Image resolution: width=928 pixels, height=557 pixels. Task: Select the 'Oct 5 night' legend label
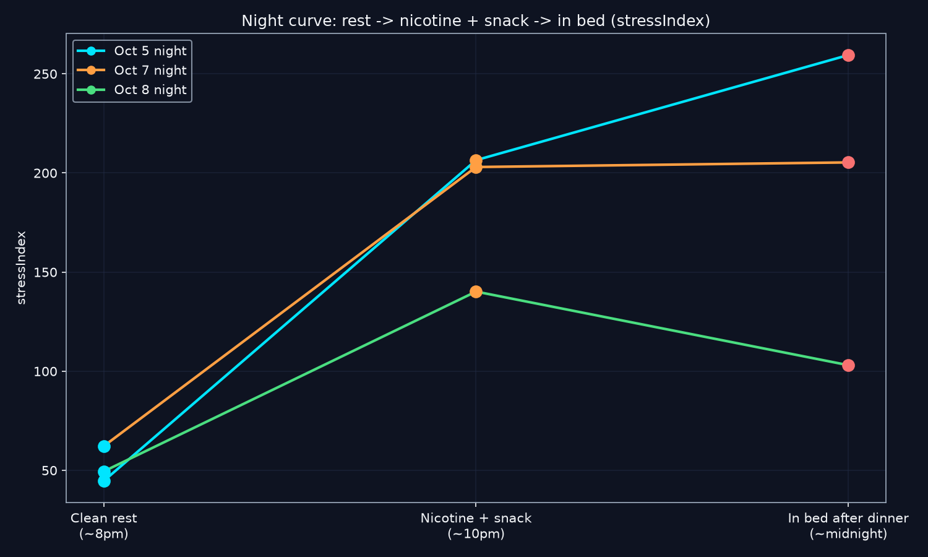coord(150,51)
